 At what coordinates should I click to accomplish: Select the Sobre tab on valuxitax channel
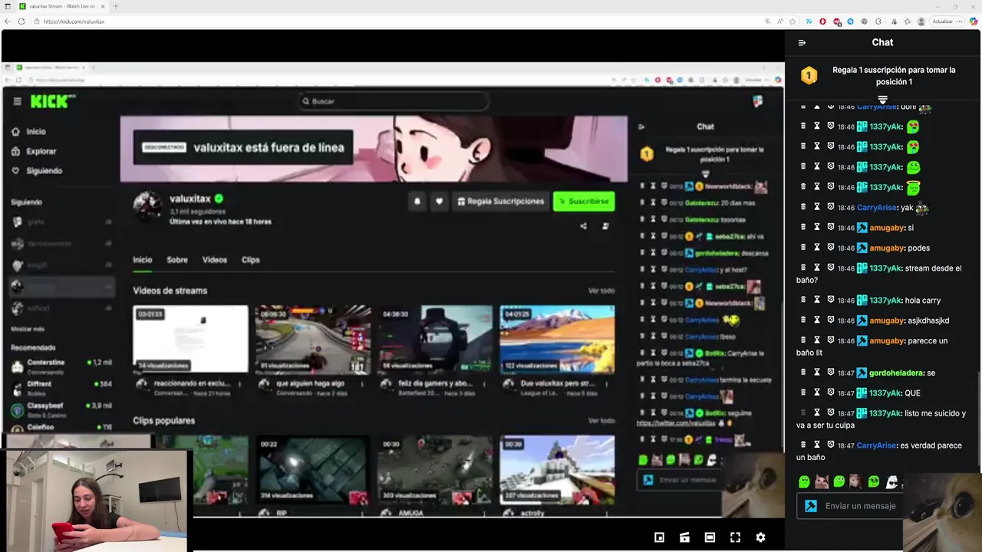click(x=177, y=260)
